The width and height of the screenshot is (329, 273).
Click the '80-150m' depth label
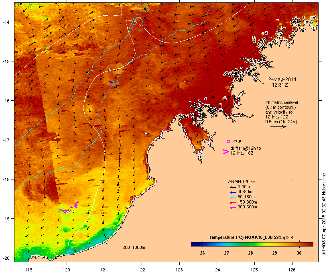pyautogui.click(x=246, y=197)
